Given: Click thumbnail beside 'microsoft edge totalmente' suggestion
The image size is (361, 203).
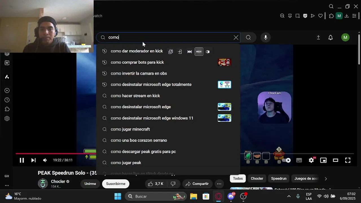Looking at the screenshot, I should pos(224,85).
